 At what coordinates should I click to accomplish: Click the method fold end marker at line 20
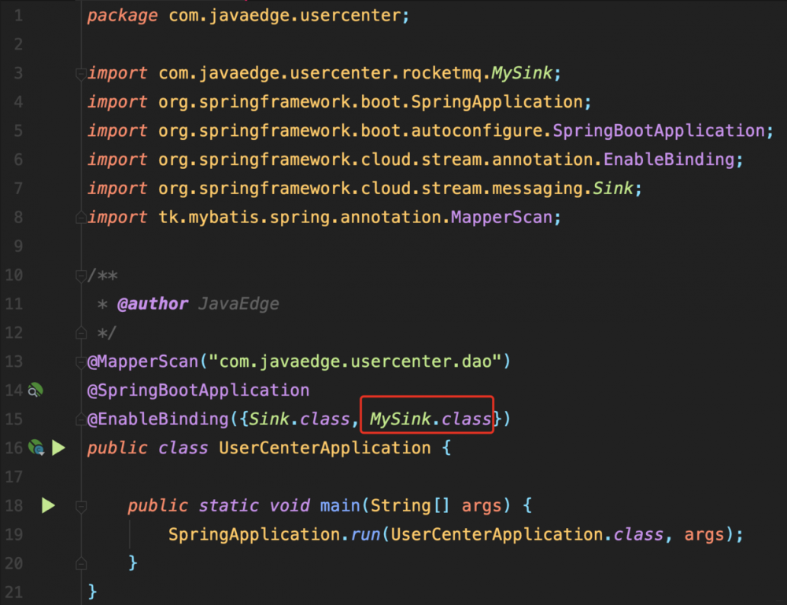point(81,564)
